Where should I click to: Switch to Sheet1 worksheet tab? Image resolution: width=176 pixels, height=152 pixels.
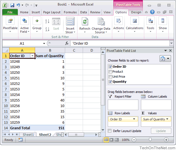click(x=28, y=135)
